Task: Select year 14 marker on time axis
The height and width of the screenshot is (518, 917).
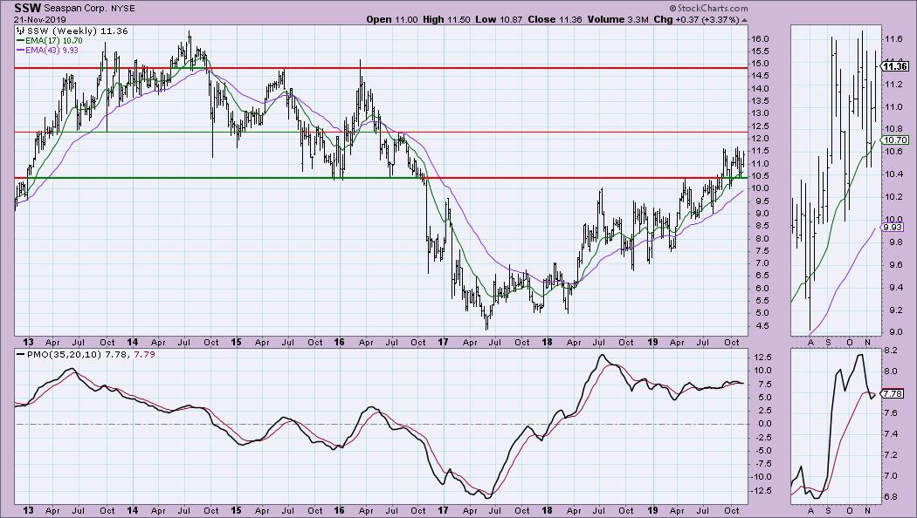Action: pos(132,339)
